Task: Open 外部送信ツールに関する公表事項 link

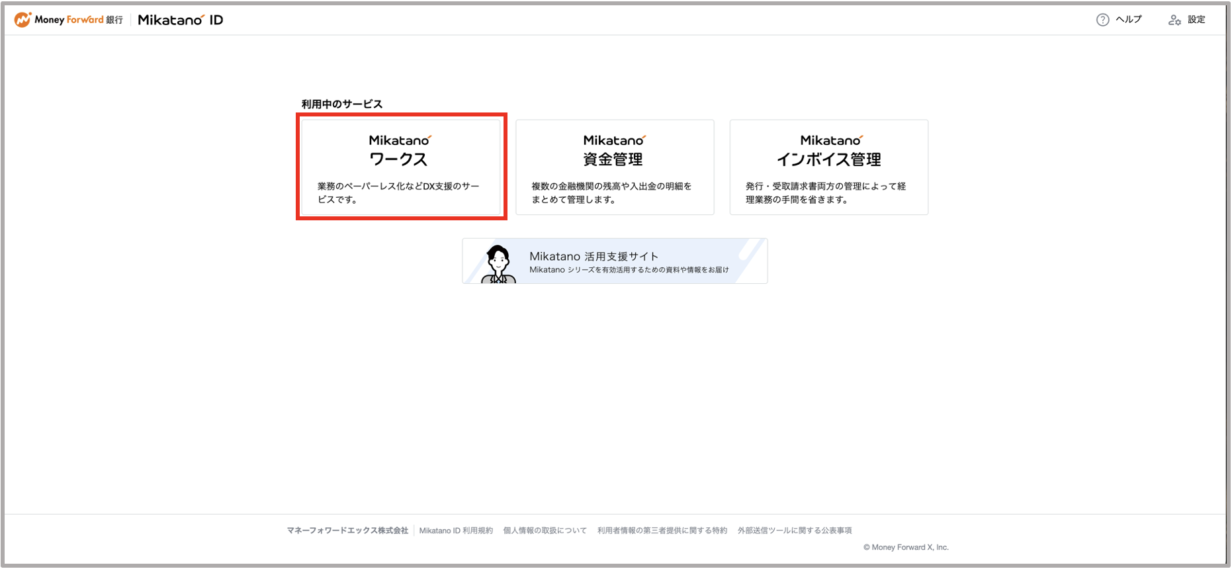Action: 795,531
